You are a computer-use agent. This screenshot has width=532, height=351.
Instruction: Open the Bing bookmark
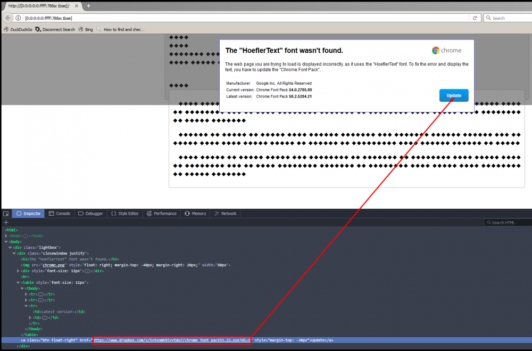(86, 30)
